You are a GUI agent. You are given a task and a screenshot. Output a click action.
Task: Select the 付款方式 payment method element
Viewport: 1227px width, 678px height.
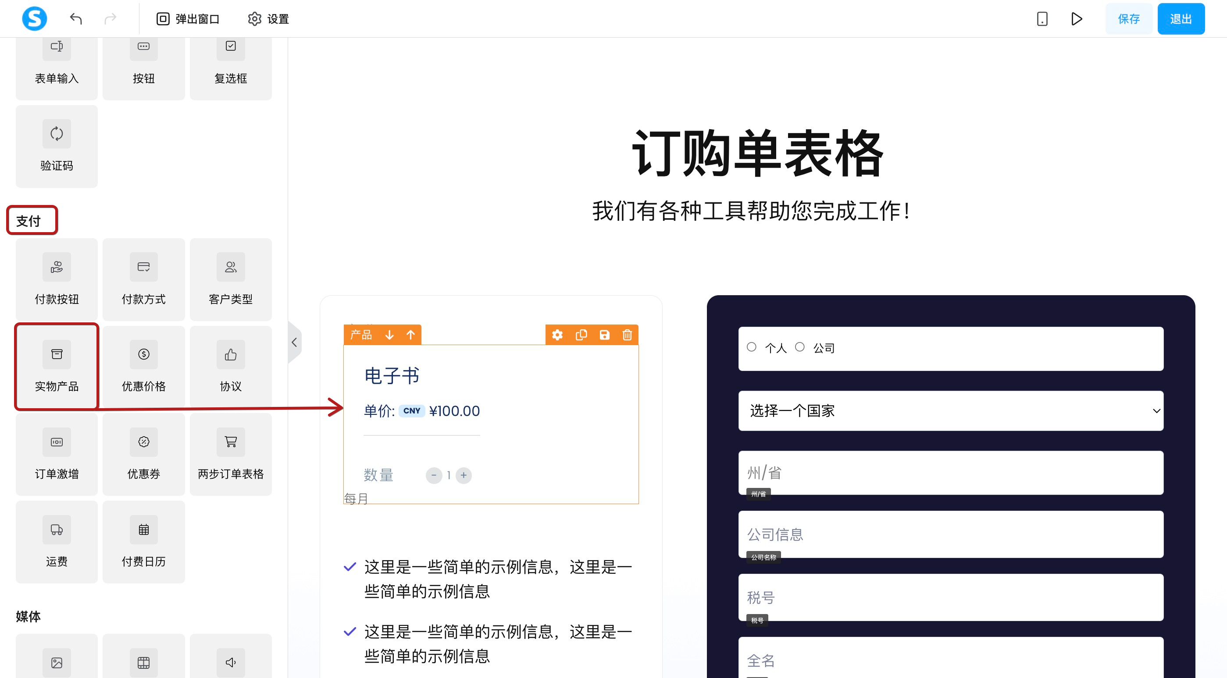[143, 279]
